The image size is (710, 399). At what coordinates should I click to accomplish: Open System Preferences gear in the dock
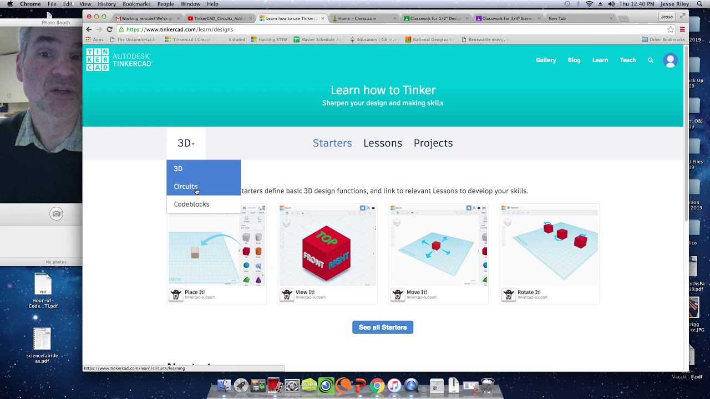pyautogui.click(x=292, y=385)
